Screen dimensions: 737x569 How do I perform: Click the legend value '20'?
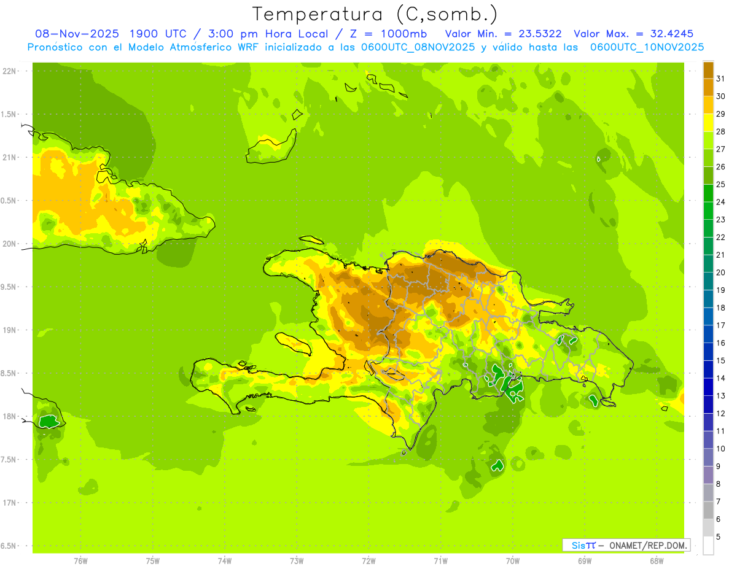tap(720, 273)
